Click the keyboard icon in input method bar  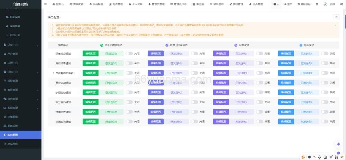(325, 157)
